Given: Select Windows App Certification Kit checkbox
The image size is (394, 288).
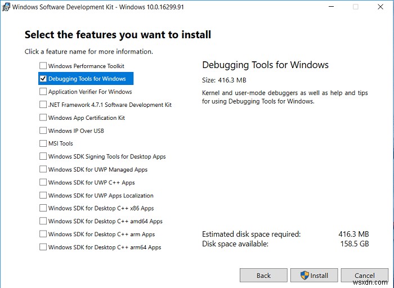Looking at the screenshot, I should point(43,118).
